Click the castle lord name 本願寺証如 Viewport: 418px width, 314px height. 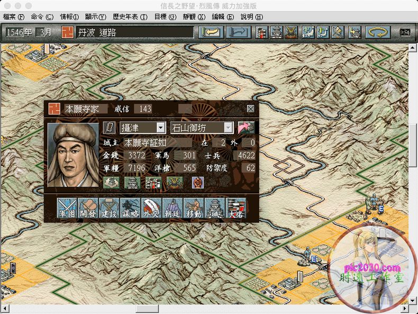click(157, 143)
